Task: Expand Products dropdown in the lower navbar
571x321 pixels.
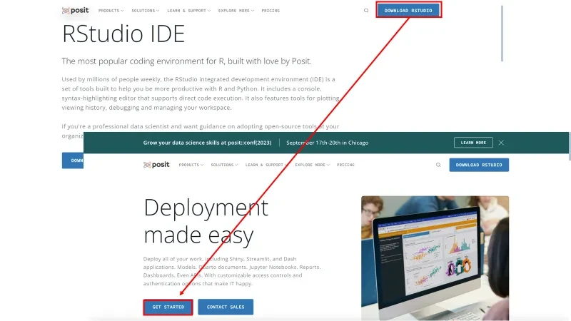Action: [191, 165]
